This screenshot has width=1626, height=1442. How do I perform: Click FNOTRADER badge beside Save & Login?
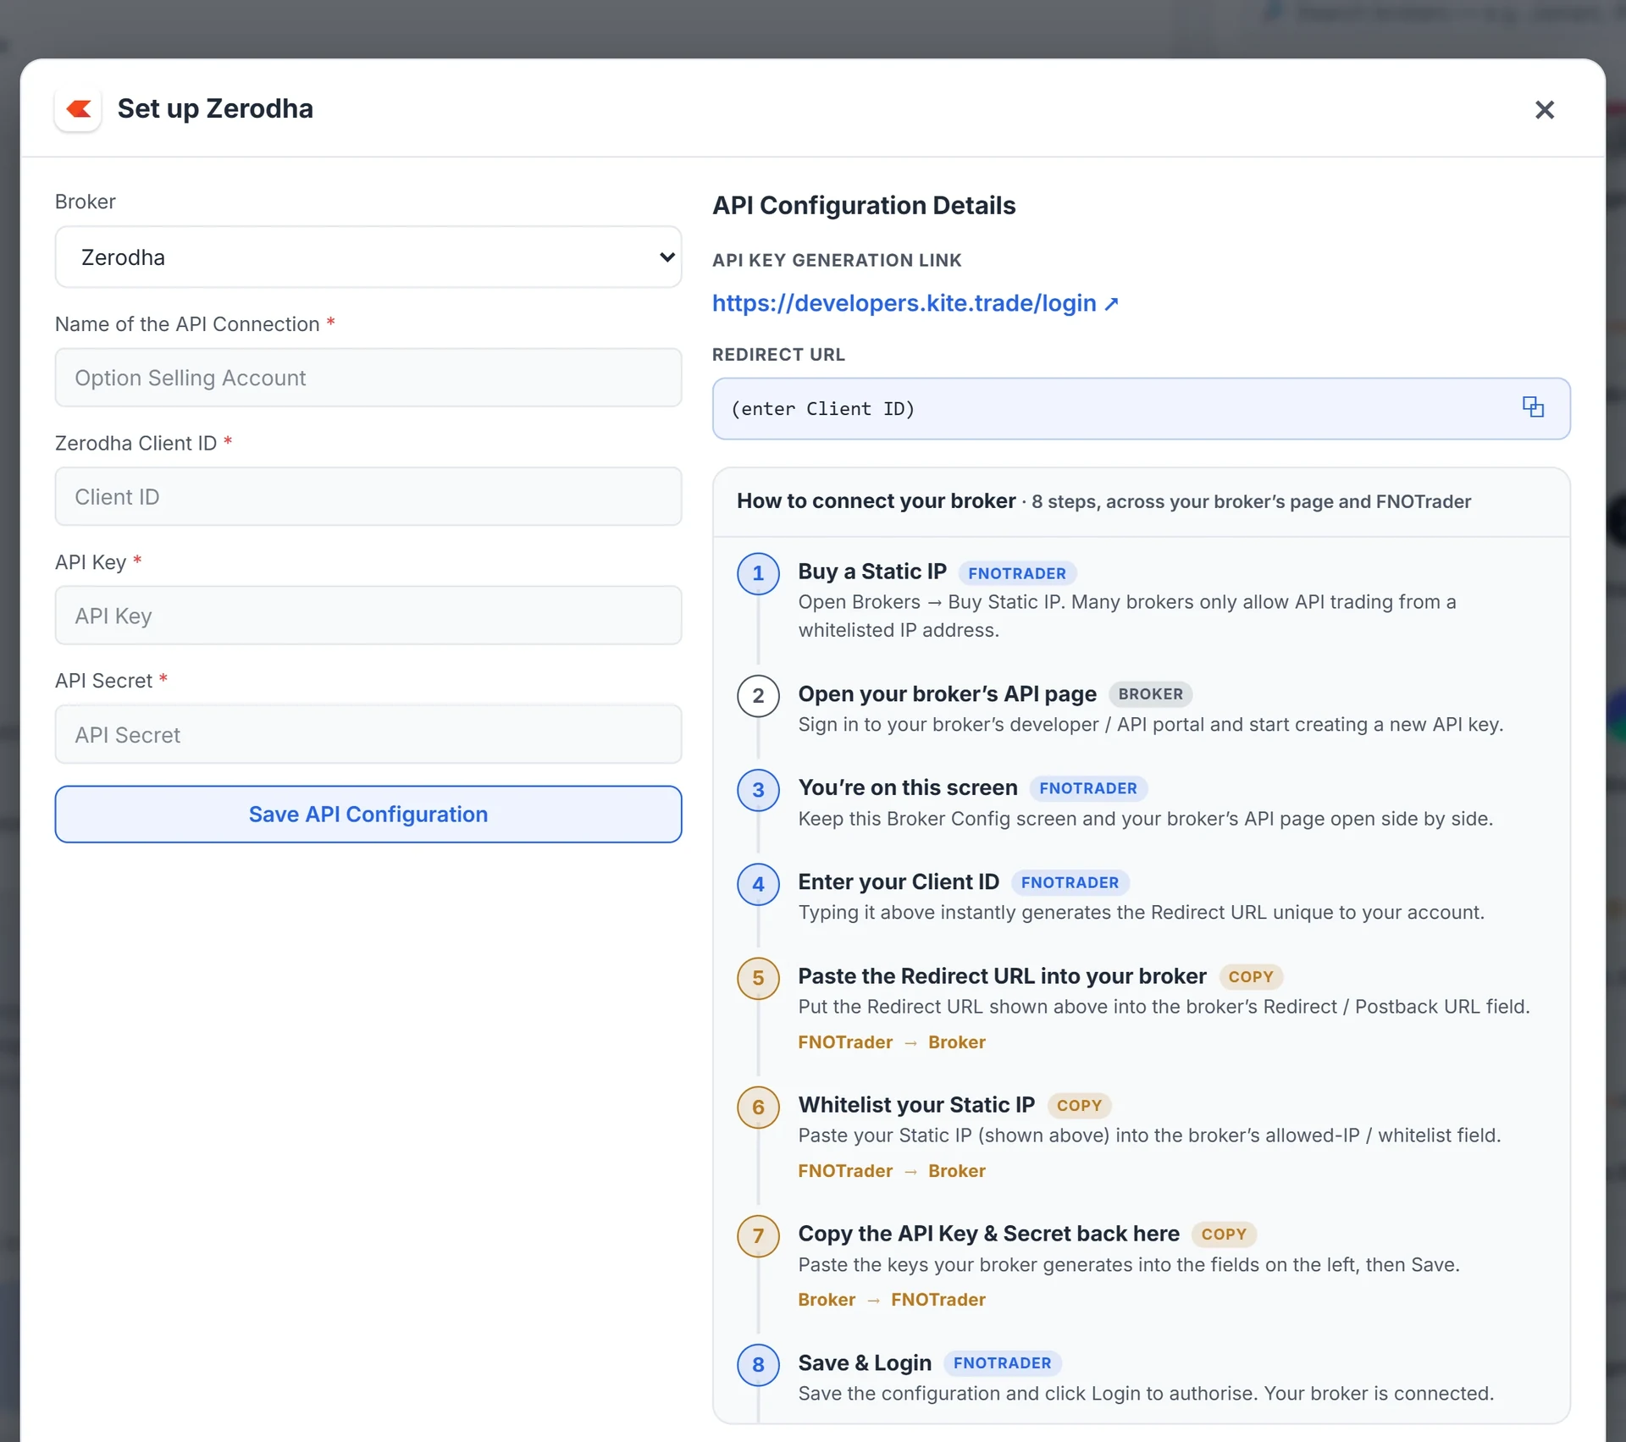point(1002,1362)
